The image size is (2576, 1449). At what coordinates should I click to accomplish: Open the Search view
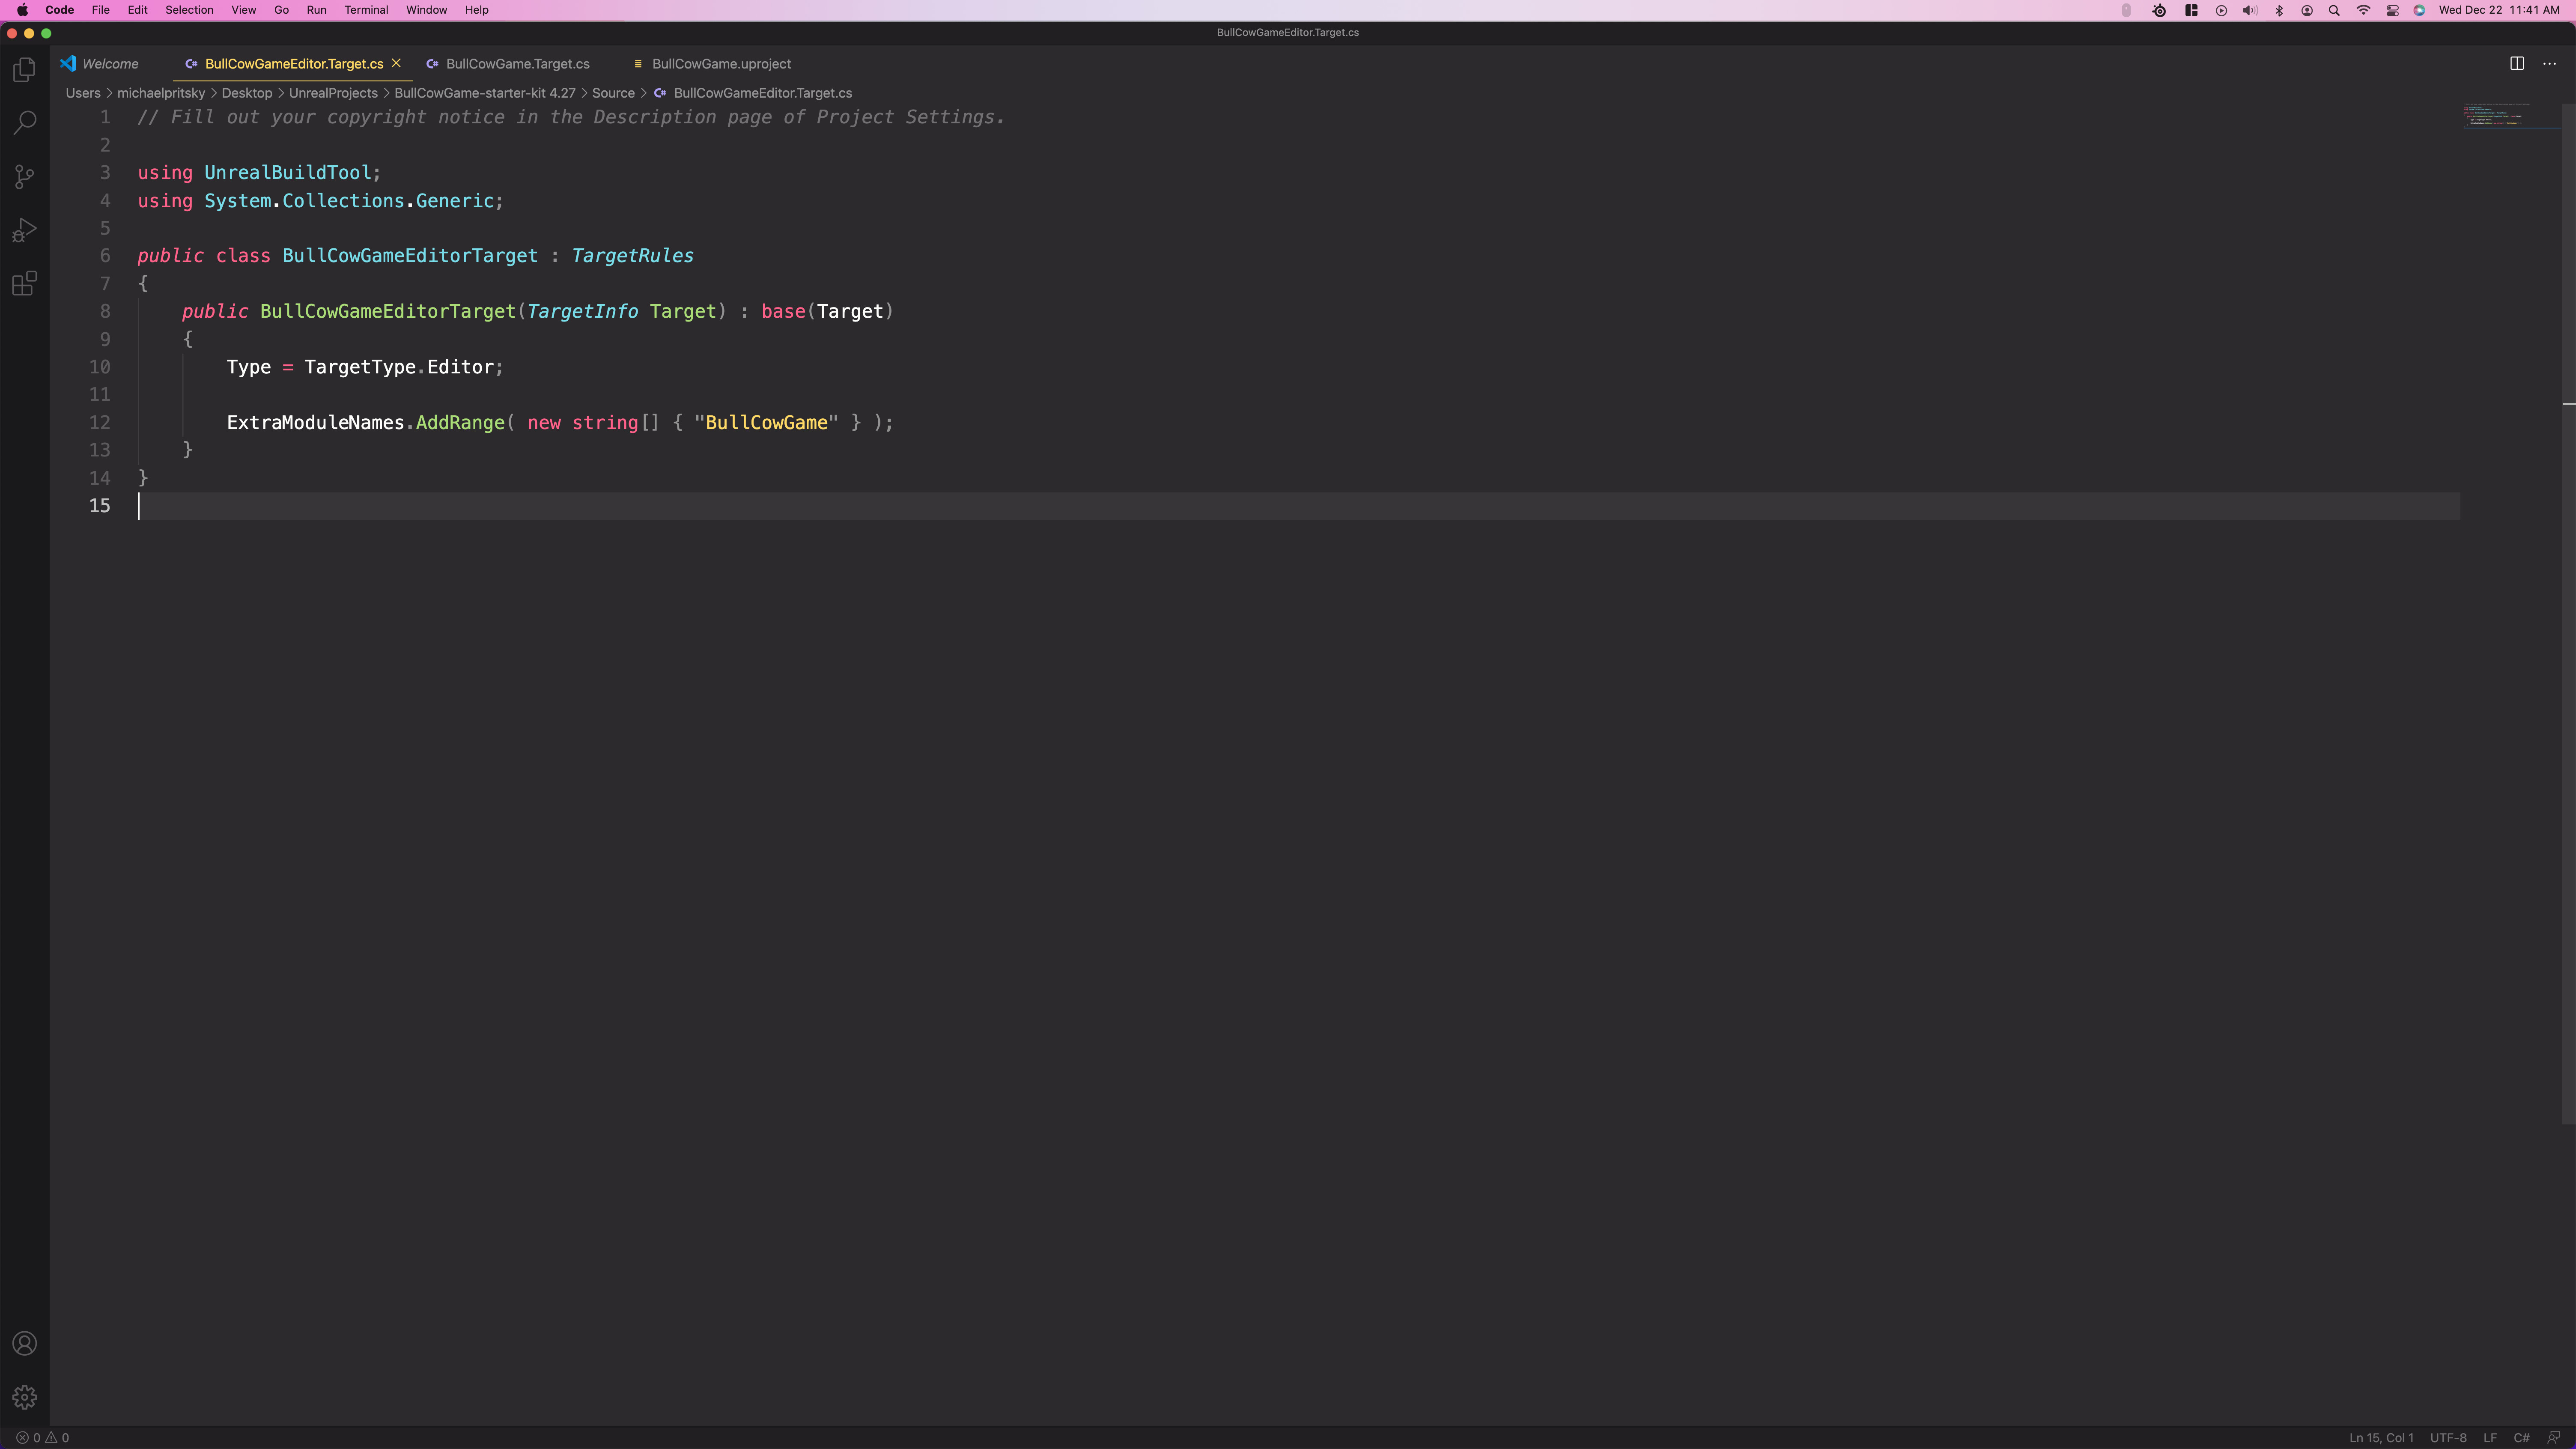[x=24, y=123]
